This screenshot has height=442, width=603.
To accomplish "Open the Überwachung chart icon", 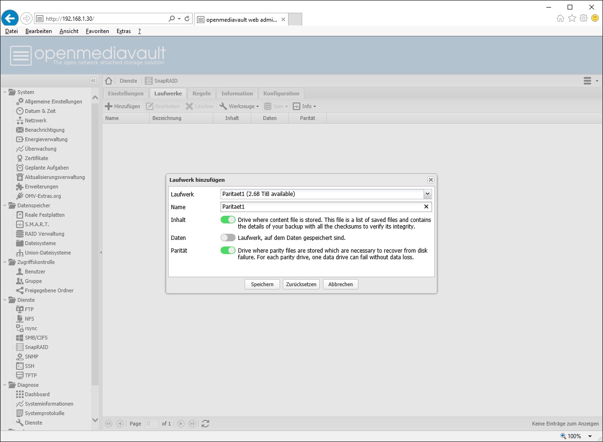I will (x=20, y=149).
